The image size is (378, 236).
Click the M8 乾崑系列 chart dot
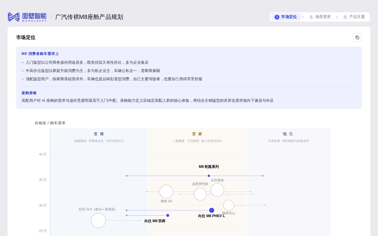tap(209, 176)
